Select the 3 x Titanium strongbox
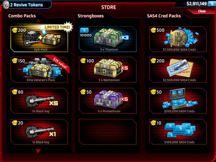The height and width of the screenshot is (162, 216). pyautogui.click(x=107, y=39)
